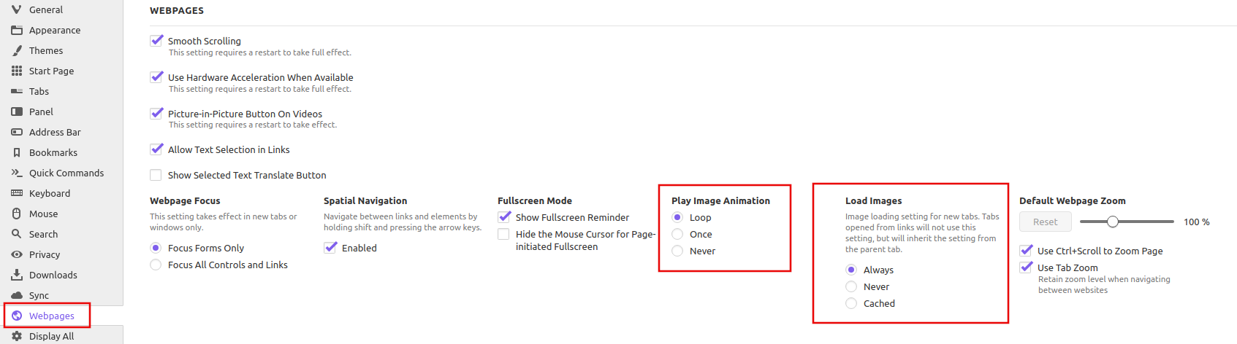
Task: Open Sync settings via cloud icon
Action: tap(17, 295)
